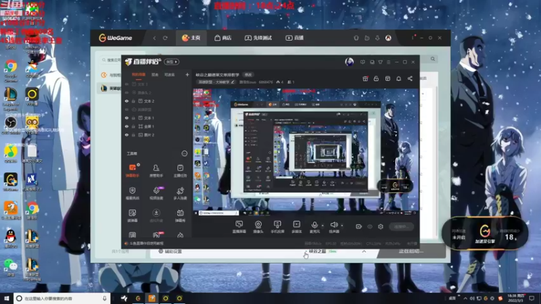Open the Google Chrome desktop shortcut
Image resolution: width=541 pixels, height=304 pixels.
point(11,70)
